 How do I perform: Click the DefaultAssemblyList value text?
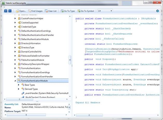pos(31,104)
